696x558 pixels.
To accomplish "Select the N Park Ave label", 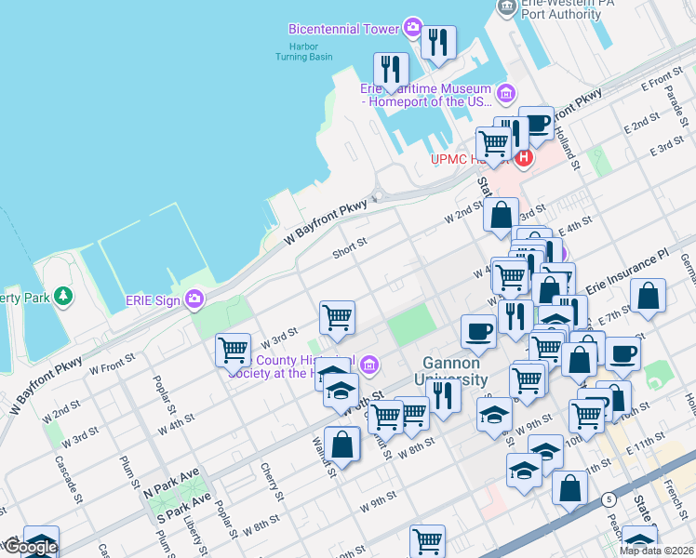I will (x=171, y=483).
